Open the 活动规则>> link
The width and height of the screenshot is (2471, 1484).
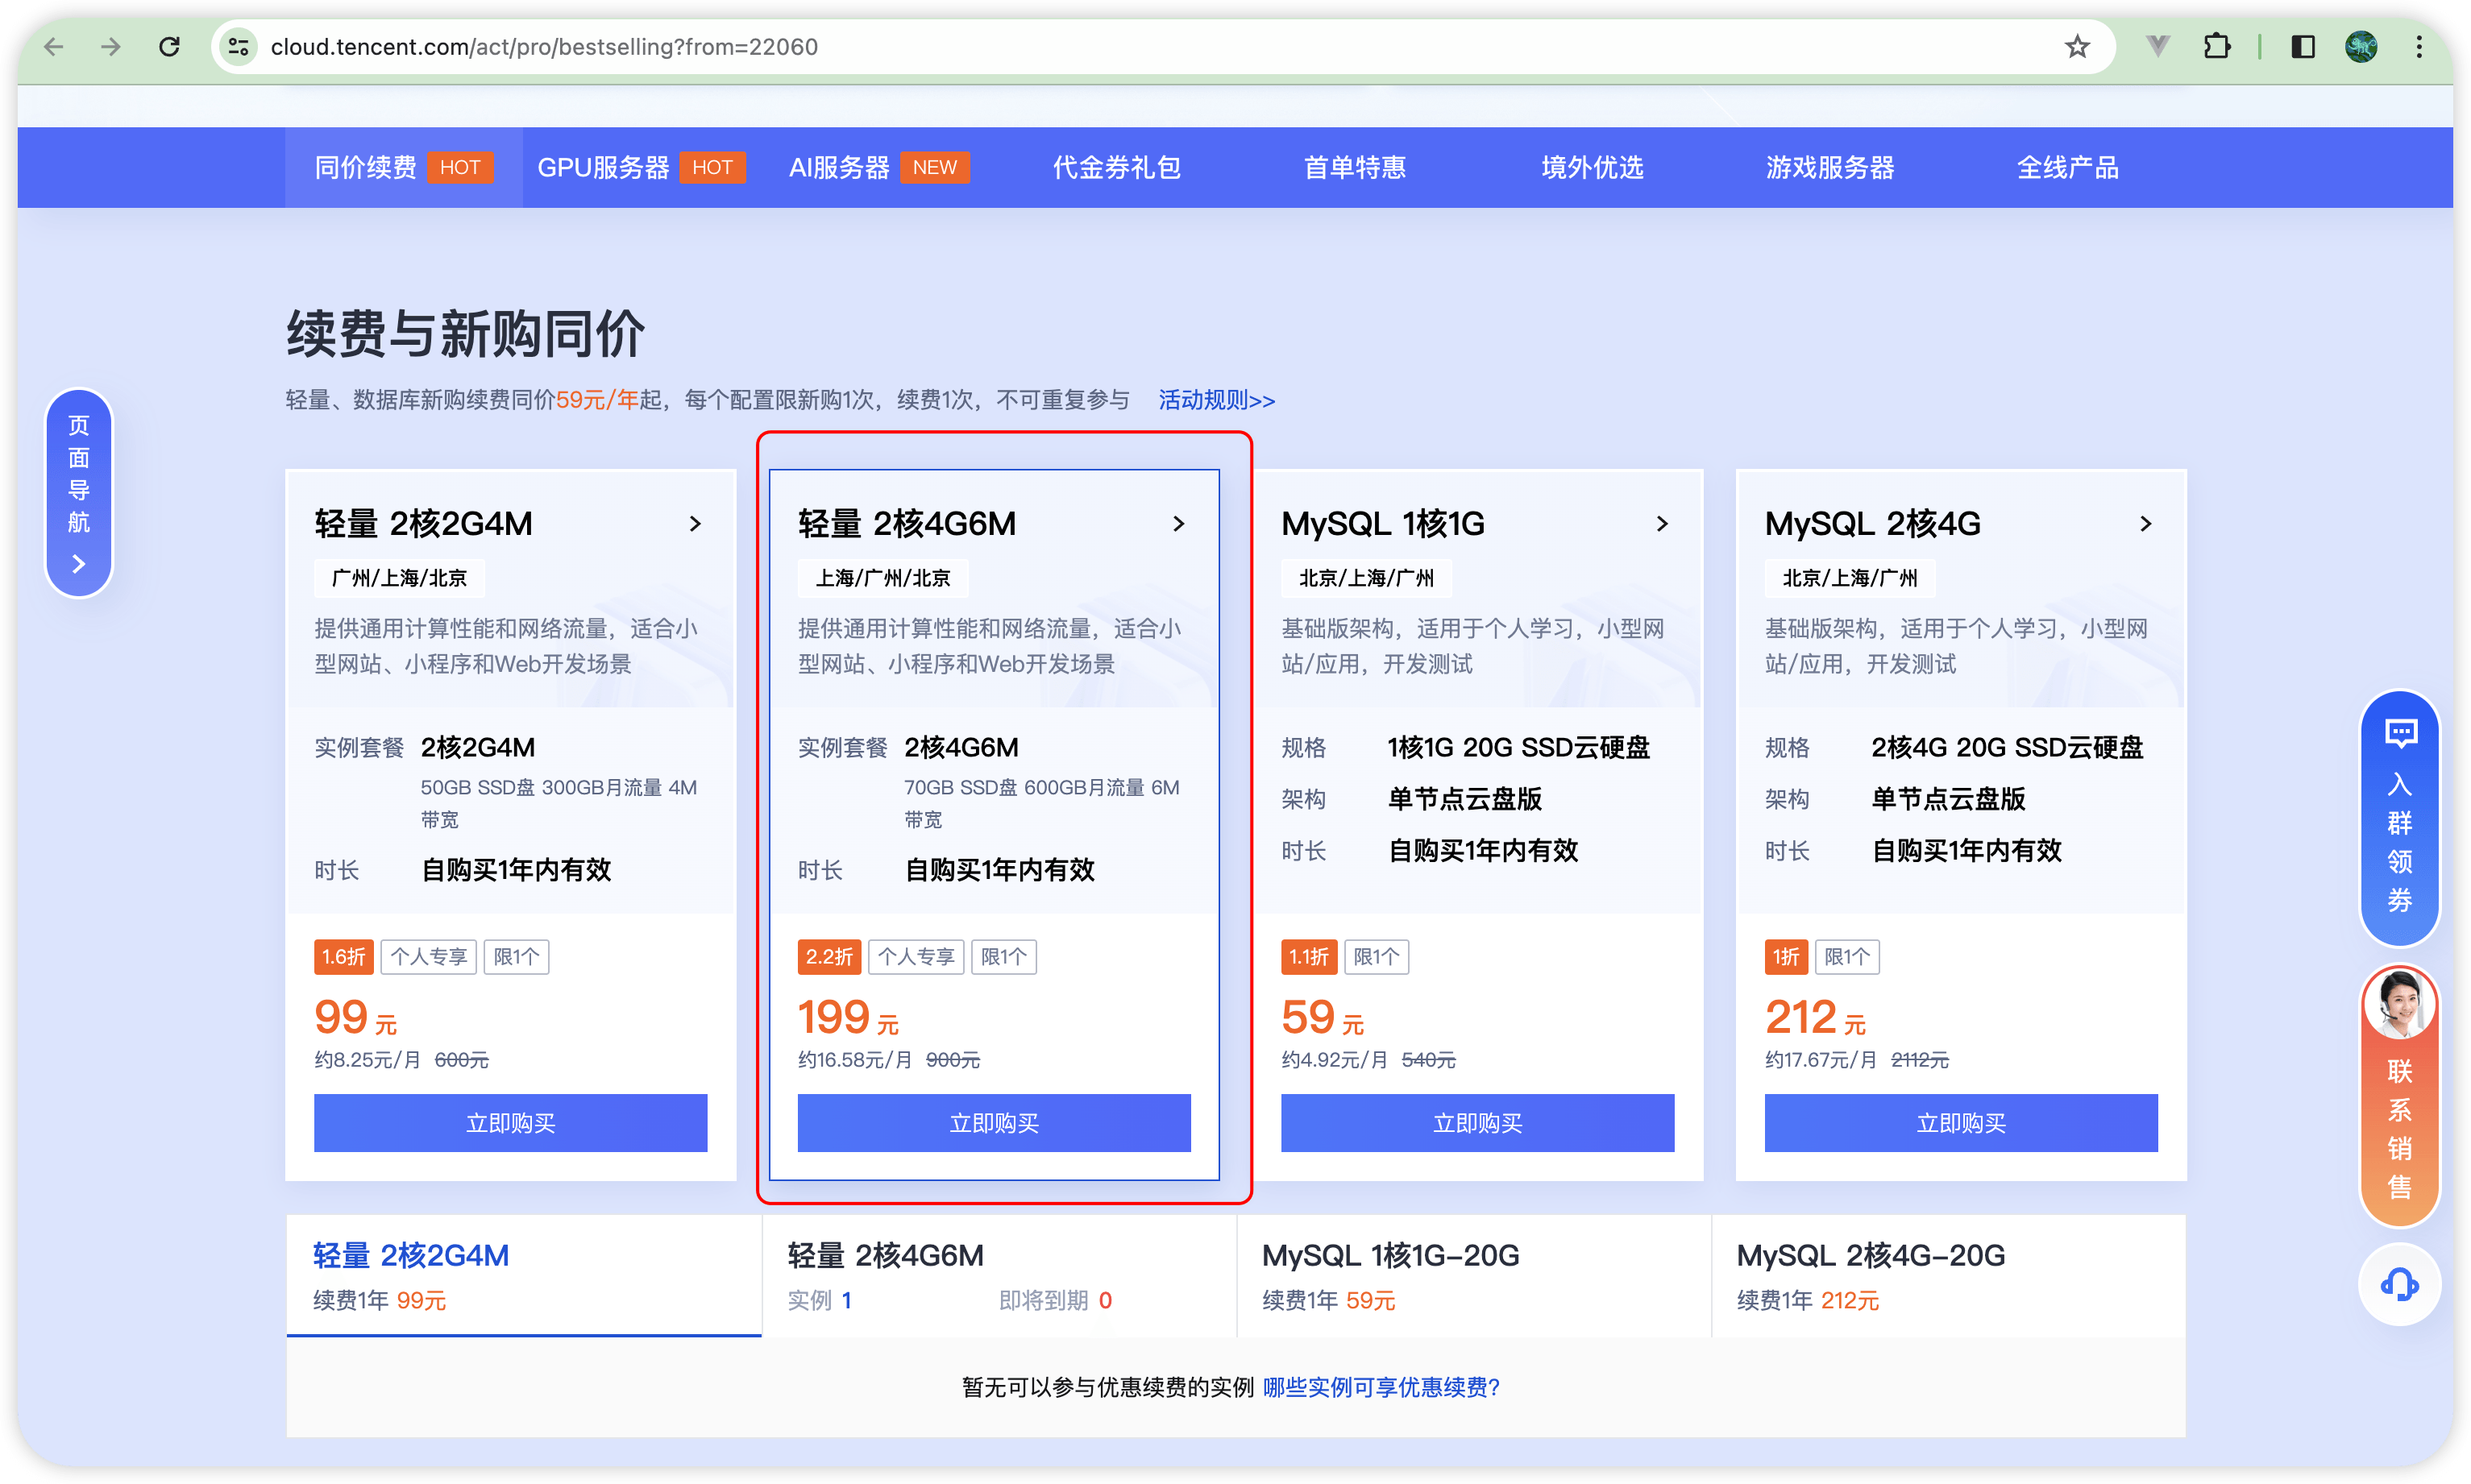[x=1216, y=400]
